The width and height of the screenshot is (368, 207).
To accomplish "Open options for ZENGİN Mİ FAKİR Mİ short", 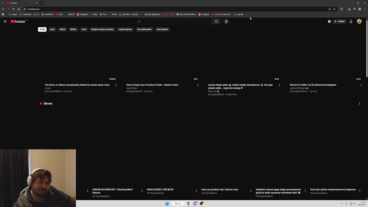I will click(x=142, y=191).
